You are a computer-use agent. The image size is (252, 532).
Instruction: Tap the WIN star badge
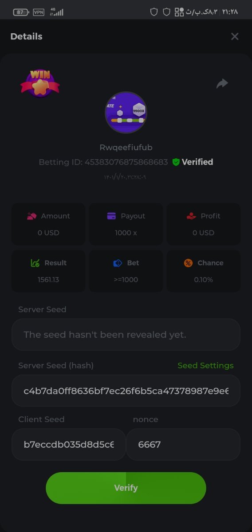pos(40,83)
